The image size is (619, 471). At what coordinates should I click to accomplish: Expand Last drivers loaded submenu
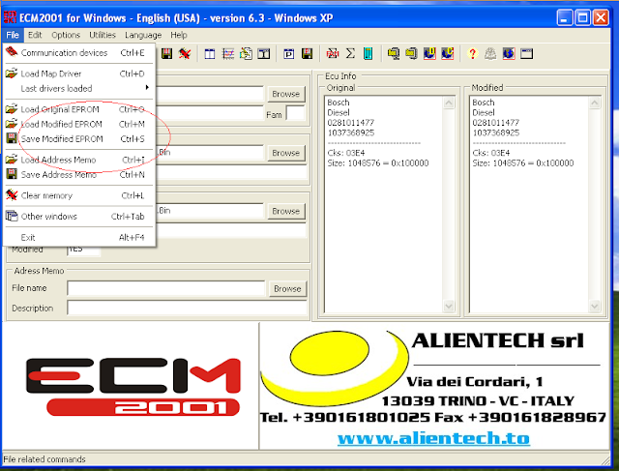click(79, 88)
